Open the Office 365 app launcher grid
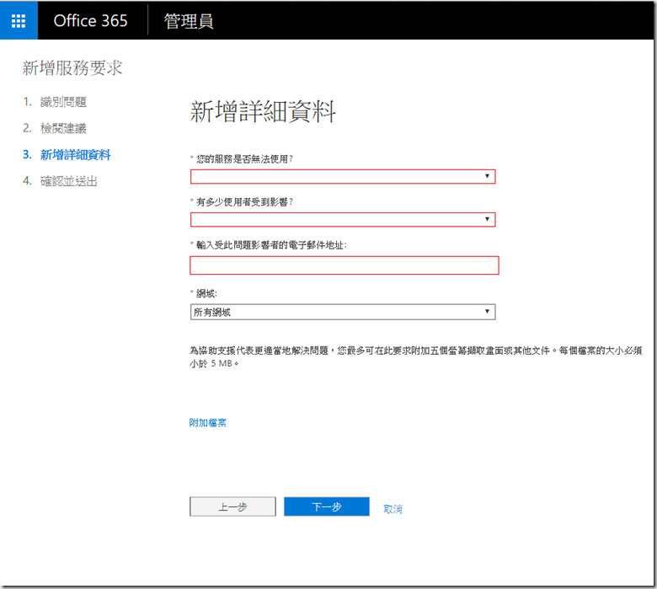 click(19, 21)
